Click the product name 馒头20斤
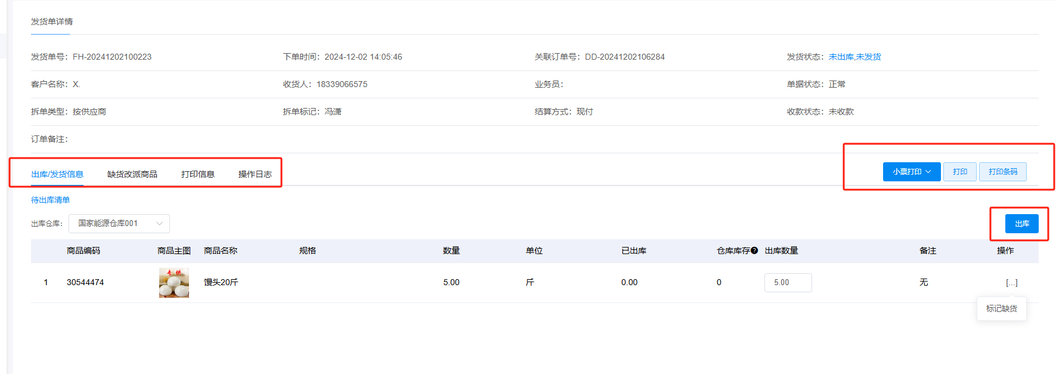The height and width of the screenshot is (374, 1056). click(x=221, y=282)
